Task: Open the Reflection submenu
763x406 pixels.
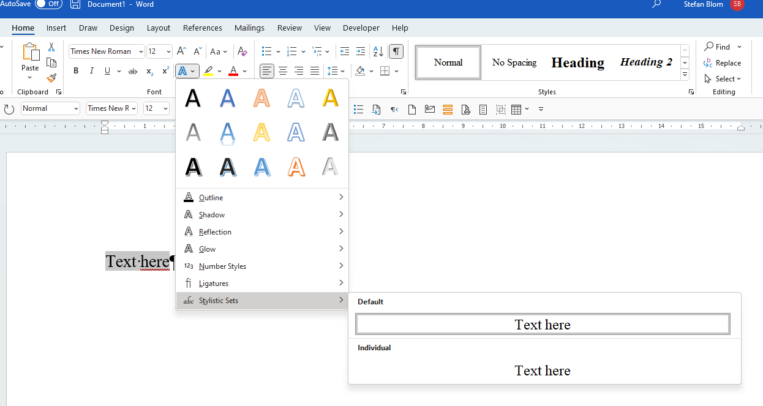Action: 262,231
